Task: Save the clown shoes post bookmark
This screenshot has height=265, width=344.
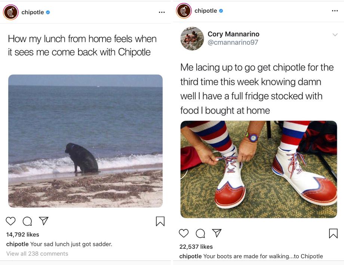Action: (x=333, y=233)
